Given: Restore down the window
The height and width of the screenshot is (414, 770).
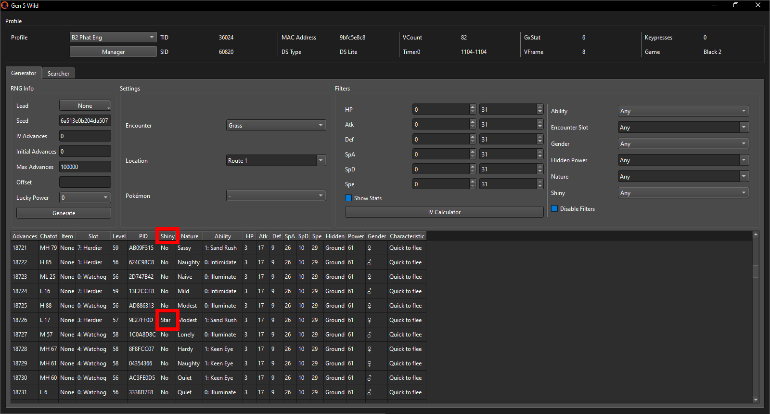Looking at the screenshot, I should [735, 5].
